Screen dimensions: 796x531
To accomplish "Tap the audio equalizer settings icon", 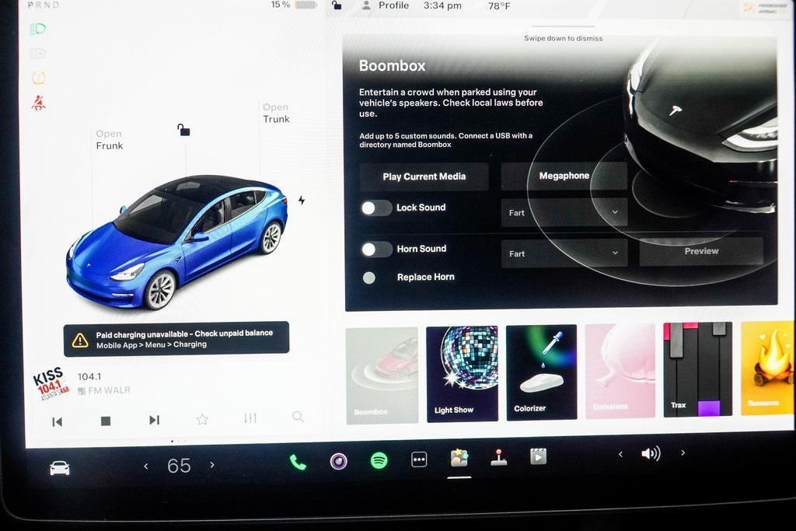I will 250,418.
